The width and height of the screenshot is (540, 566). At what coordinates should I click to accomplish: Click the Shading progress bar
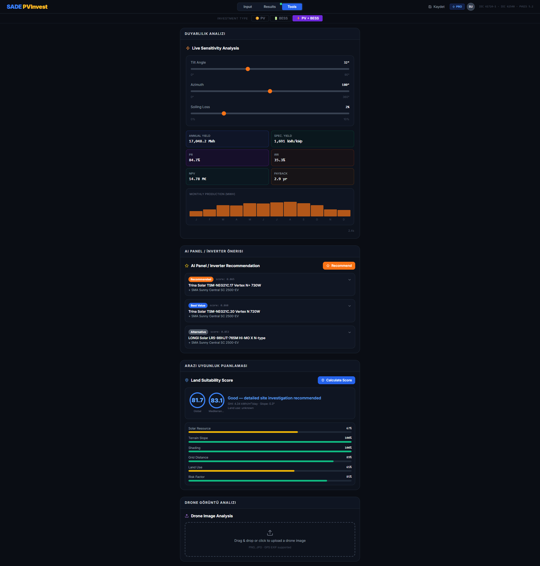270,451
